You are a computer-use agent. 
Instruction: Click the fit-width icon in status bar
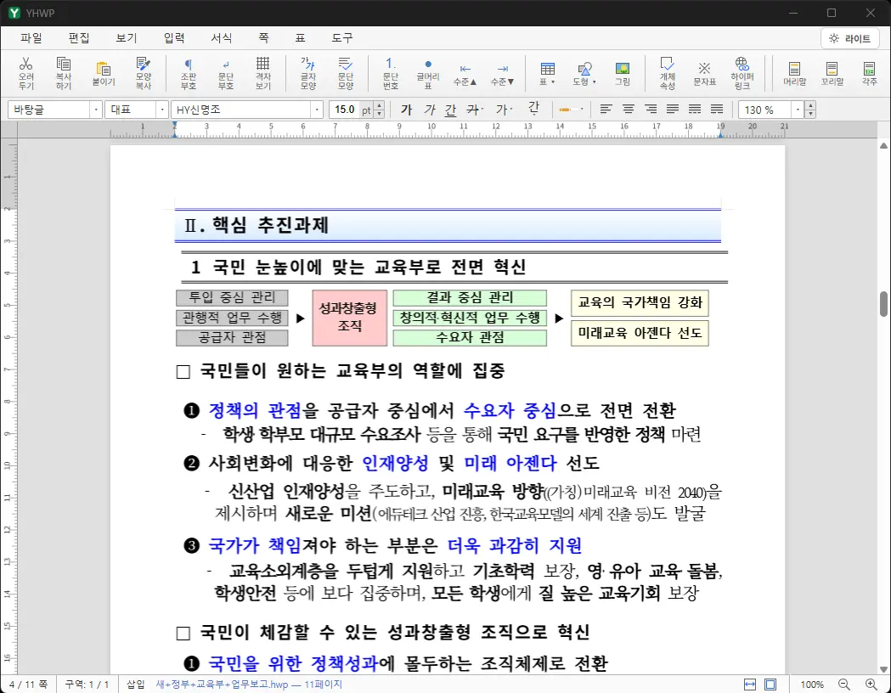(x=750, y=685)
